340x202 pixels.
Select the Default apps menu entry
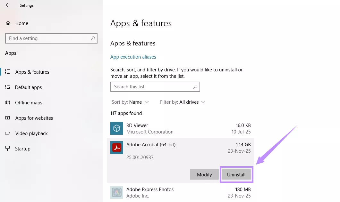(x=28, y=87)
